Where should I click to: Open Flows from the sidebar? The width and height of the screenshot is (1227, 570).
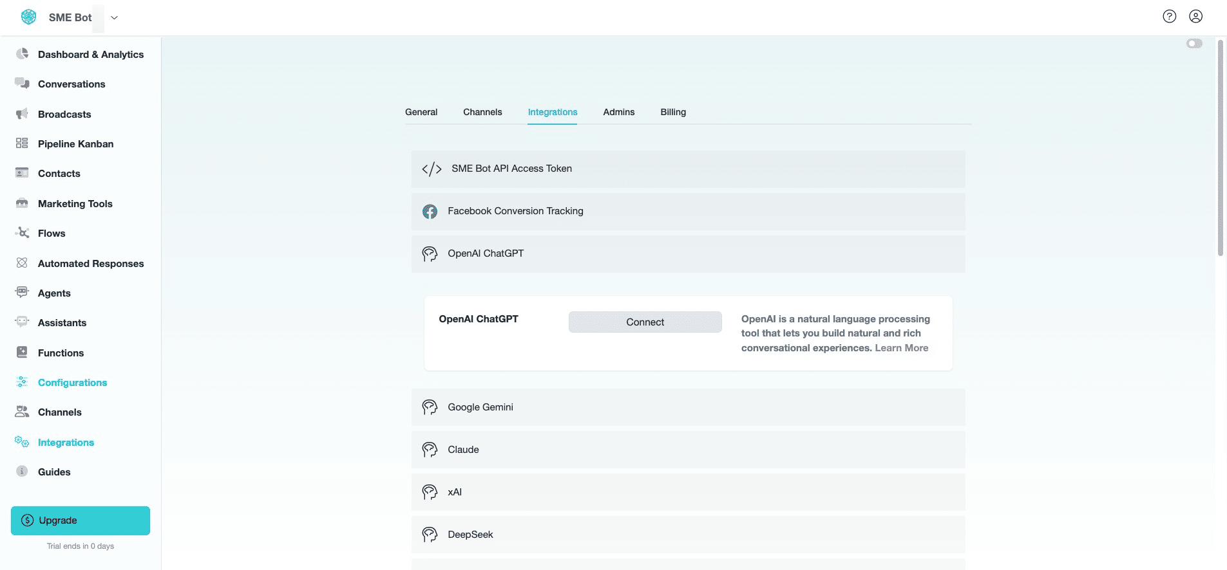coord(52,234)
